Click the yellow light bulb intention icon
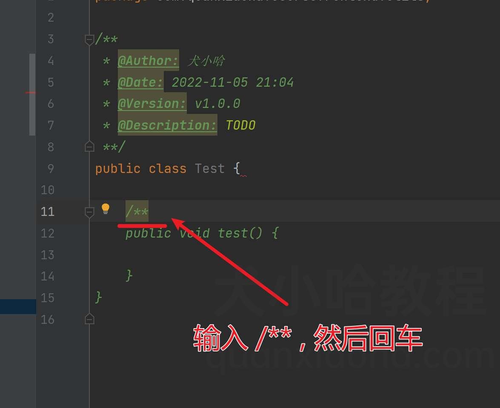Viewport: 500px width, 408px height. click(x=105, y=209)
